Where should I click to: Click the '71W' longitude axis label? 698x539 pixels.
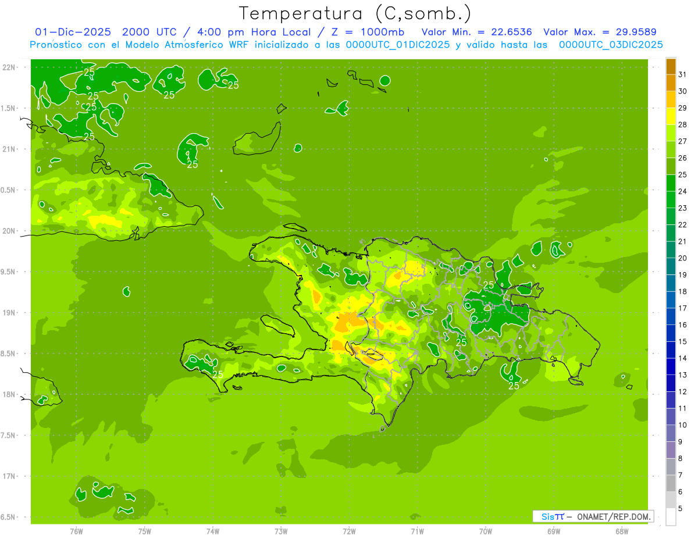pos(417,531)
